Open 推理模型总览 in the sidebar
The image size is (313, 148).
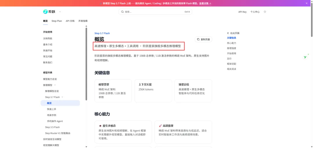tap(52, 91)
